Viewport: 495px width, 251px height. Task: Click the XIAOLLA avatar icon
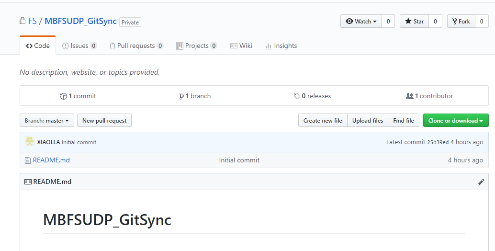tap(30, 142)
